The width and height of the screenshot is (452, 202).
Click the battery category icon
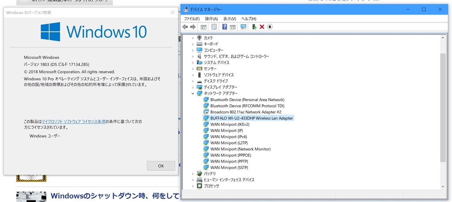[200, 173]
